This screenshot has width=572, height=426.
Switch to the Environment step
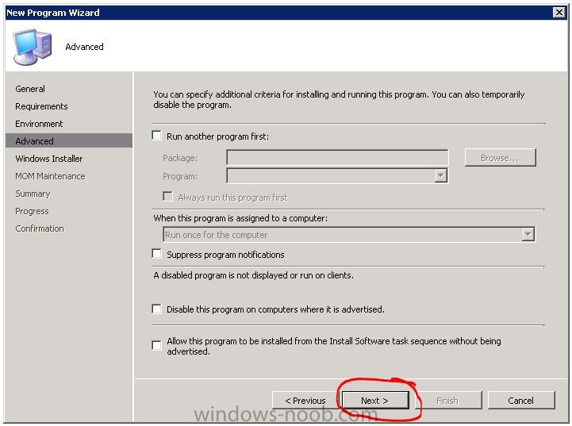tap(39, 124)
